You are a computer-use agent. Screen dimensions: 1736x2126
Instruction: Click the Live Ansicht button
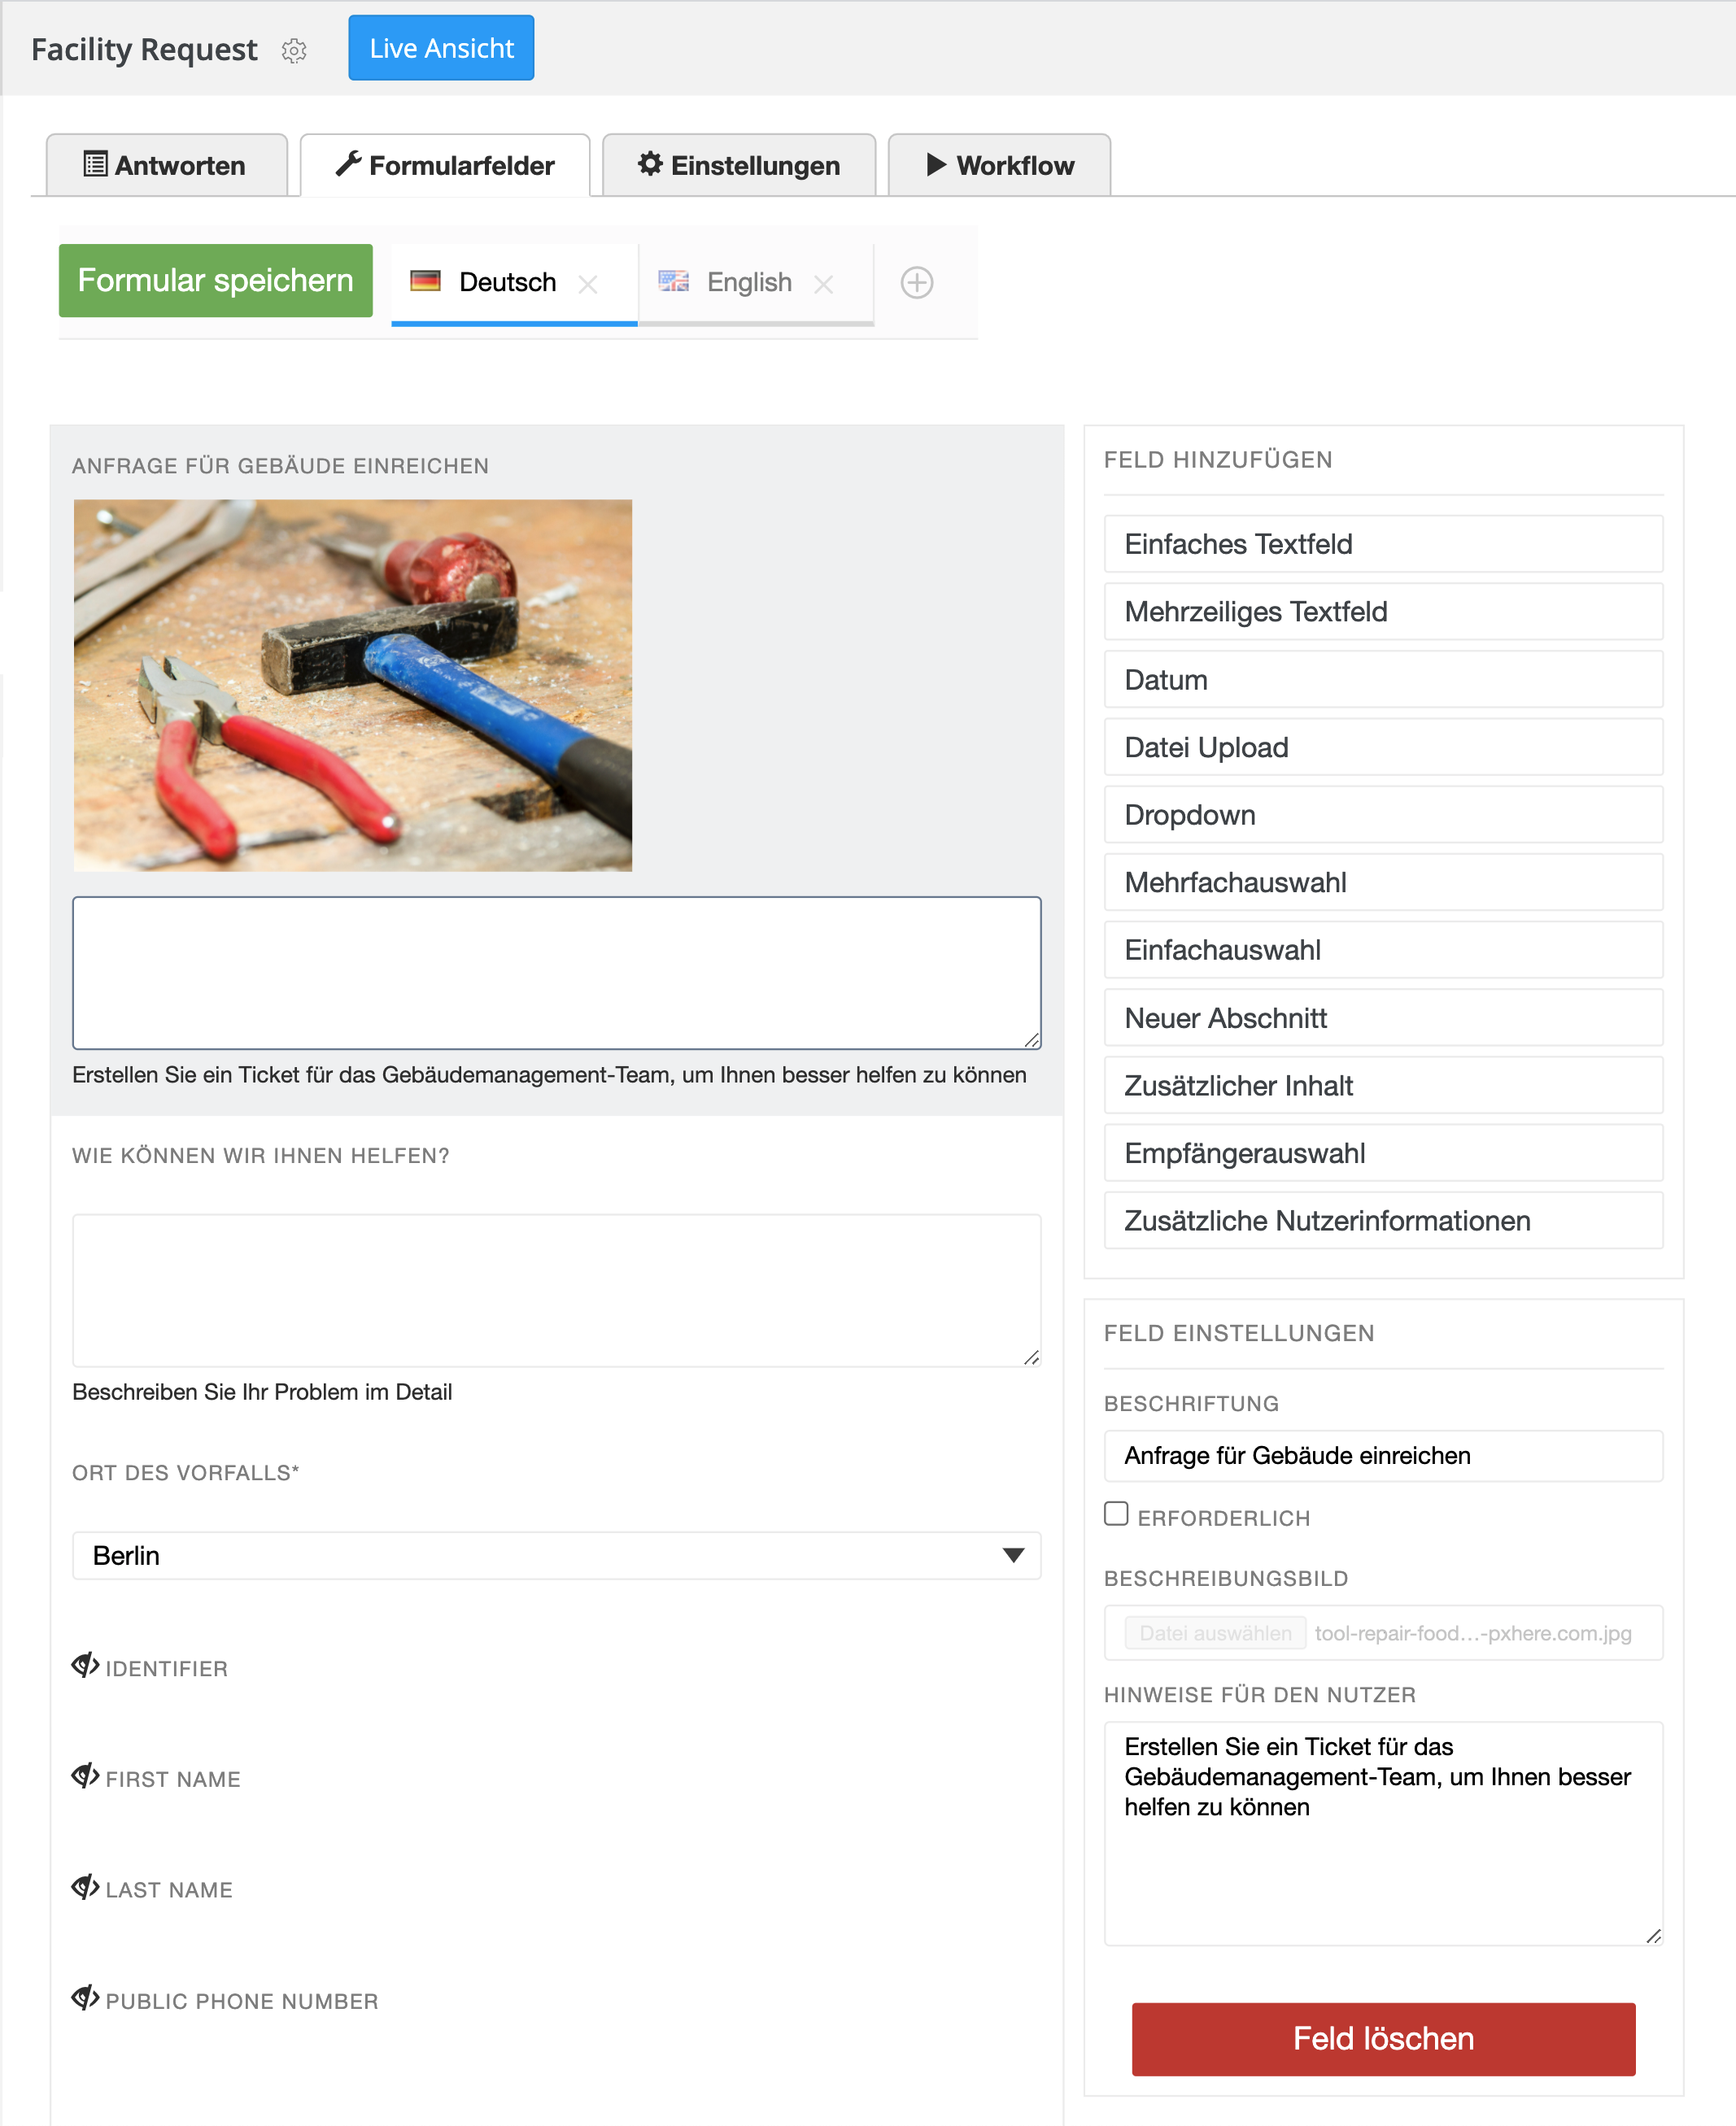[x=441, y=48]
